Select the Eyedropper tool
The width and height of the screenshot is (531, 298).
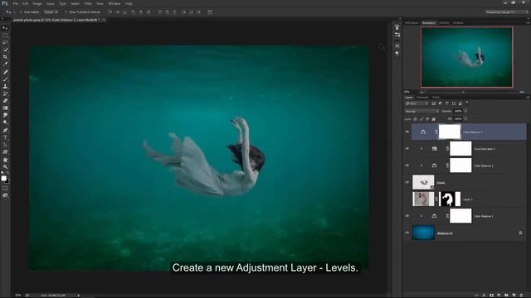5,65
